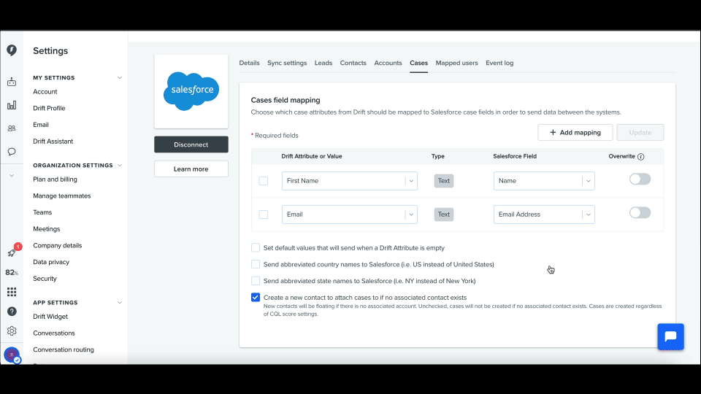Open the Conversations chat bubble sidebar icon

[x=12, y=152]
